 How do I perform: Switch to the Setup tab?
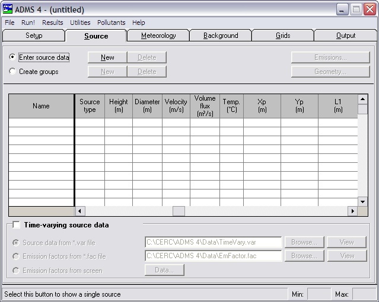pyautogui.click(x=34, y=36)
